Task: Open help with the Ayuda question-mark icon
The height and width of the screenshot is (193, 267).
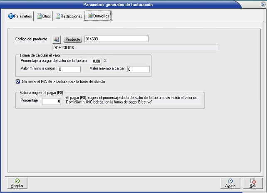Action: coord(230,181)
